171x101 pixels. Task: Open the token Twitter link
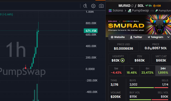136,37
